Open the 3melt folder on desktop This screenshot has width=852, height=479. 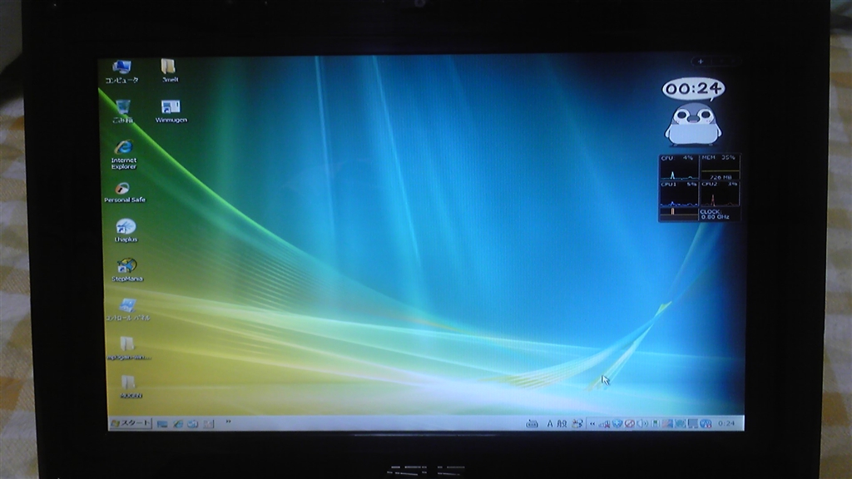(x=169, y=71)
